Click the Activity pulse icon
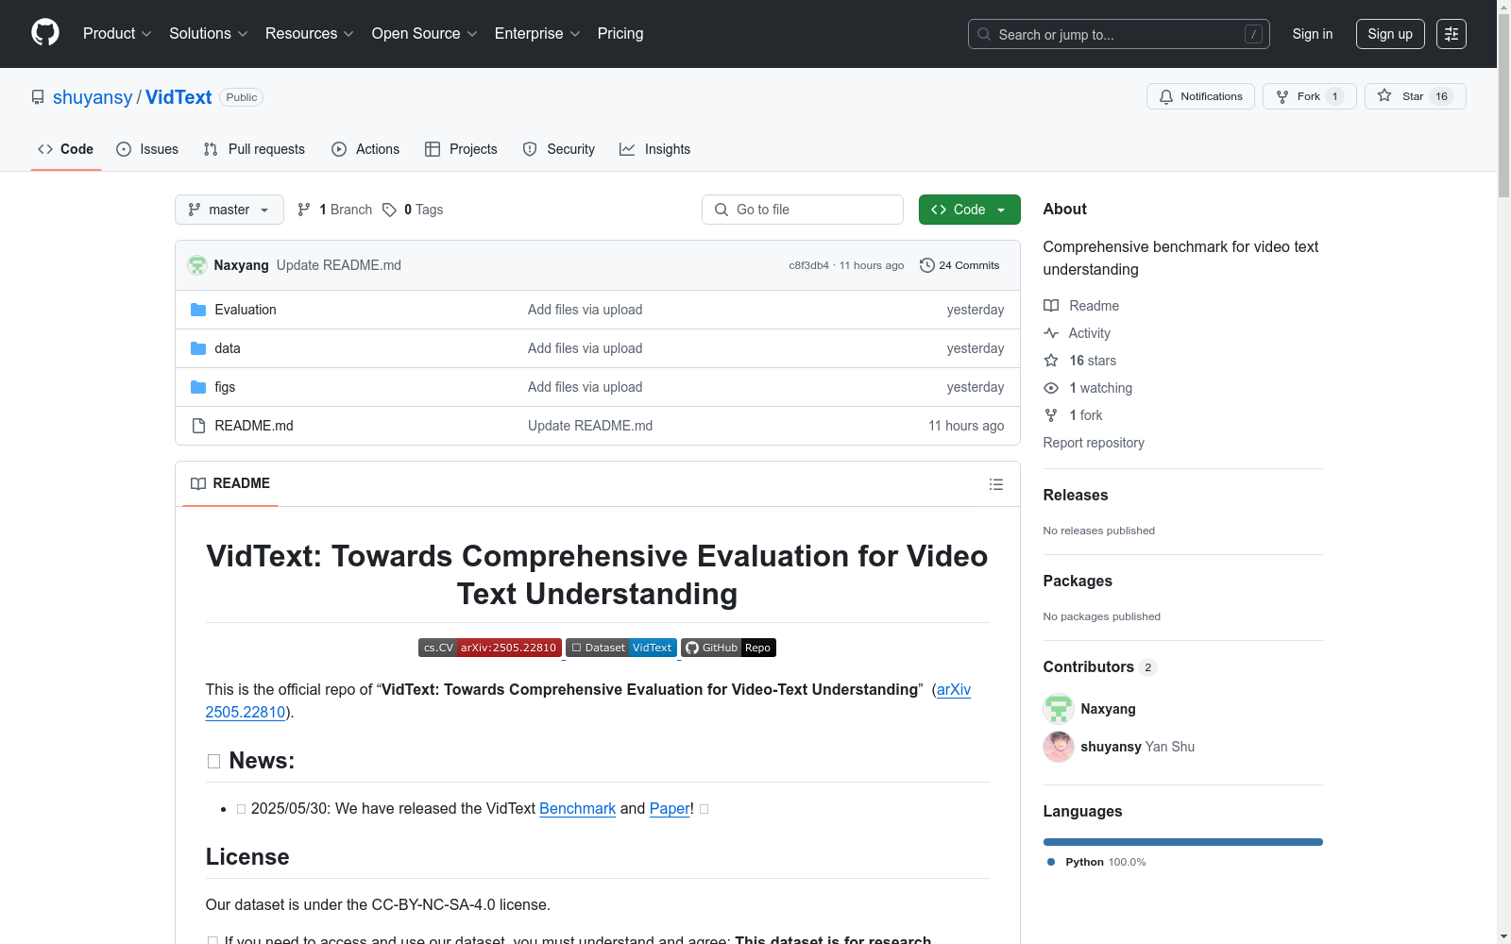This screenshot has width=1511, height=944. pyautogui.click(x=1051, y=333)
